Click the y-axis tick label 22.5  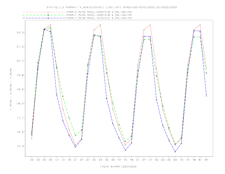tap(20, 32)
